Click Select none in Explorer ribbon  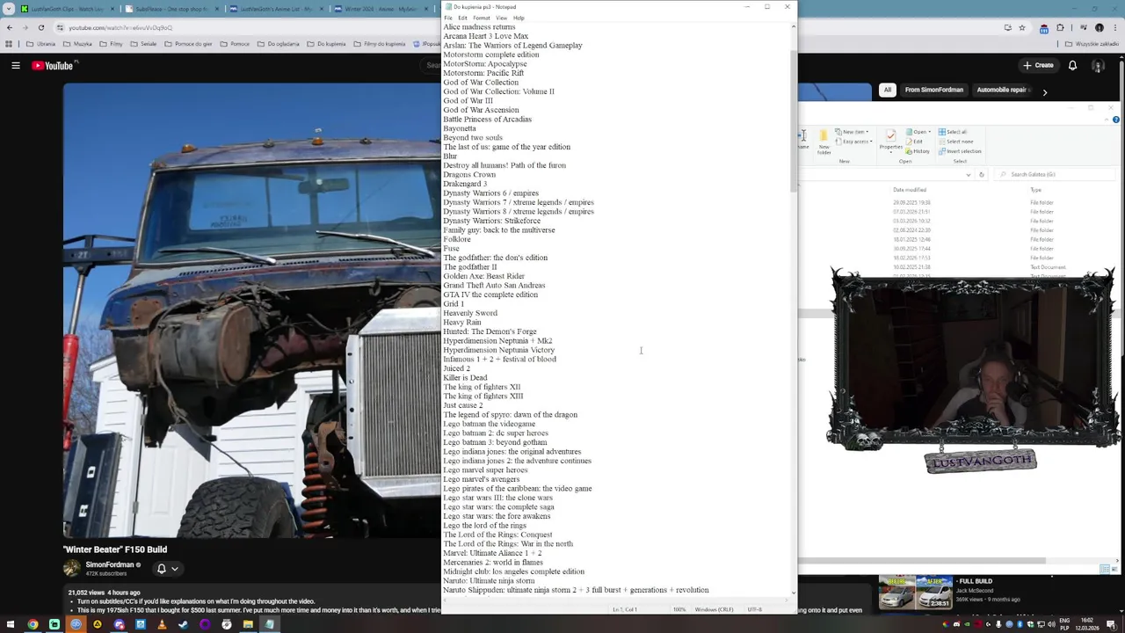955,142
